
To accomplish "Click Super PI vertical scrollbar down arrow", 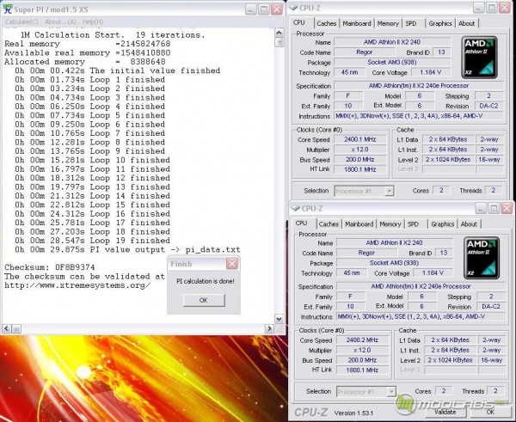I will [x=279, y=319].
